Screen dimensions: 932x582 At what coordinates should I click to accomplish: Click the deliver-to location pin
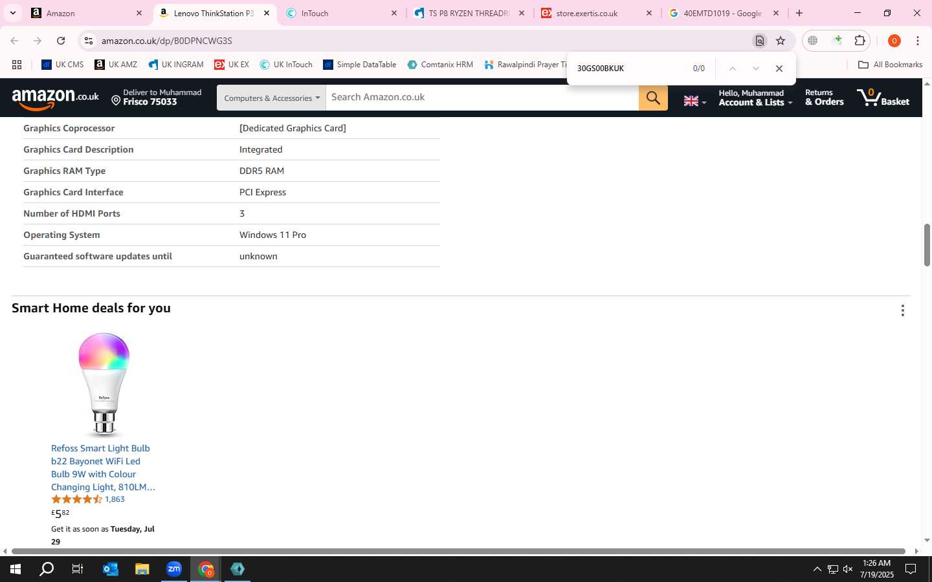tap(116, 100)
